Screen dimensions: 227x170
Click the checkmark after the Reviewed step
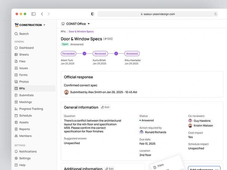click(x=116, y=54)
